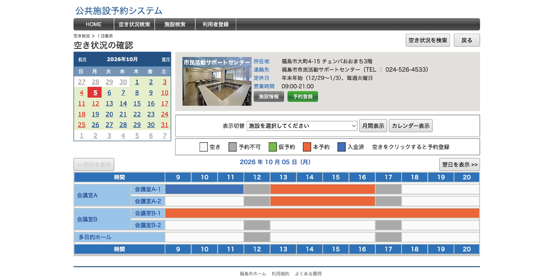Click the green 仮予約 legend swatch

pos(272,147)
